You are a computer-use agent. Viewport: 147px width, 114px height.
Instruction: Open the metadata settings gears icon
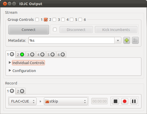click(x=135, y=40)
